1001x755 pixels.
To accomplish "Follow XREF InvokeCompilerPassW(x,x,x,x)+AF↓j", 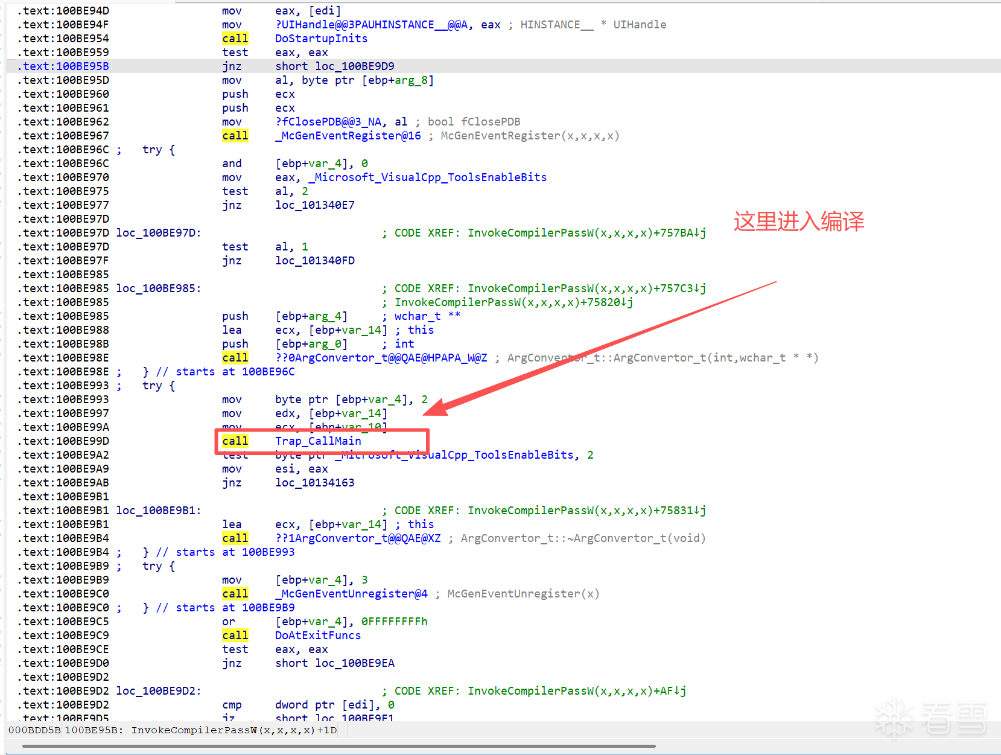I will (x=577, y=691).
